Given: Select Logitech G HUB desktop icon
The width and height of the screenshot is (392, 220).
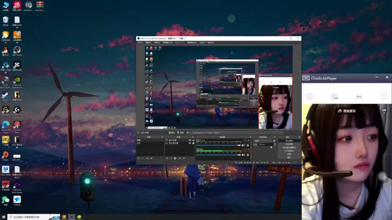Looking at the screenshot, I should pos(17,112).
